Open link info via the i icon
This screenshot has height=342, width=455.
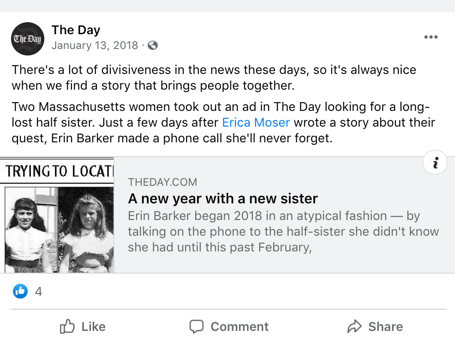tap(435, 162)
